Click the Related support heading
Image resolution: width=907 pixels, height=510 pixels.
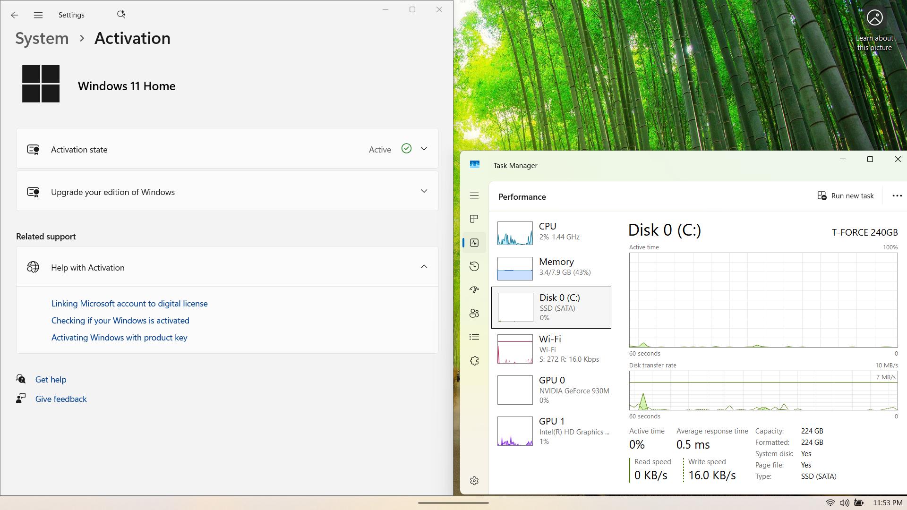[46, 237]
